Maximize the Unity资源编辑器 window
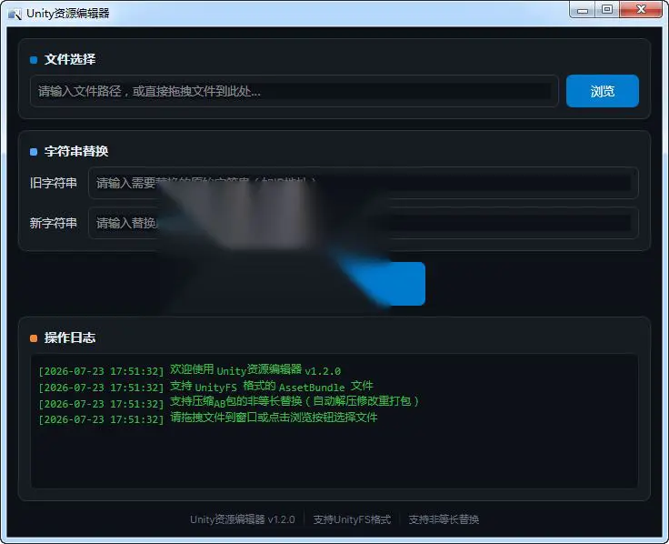 click(x=607, y=10)
